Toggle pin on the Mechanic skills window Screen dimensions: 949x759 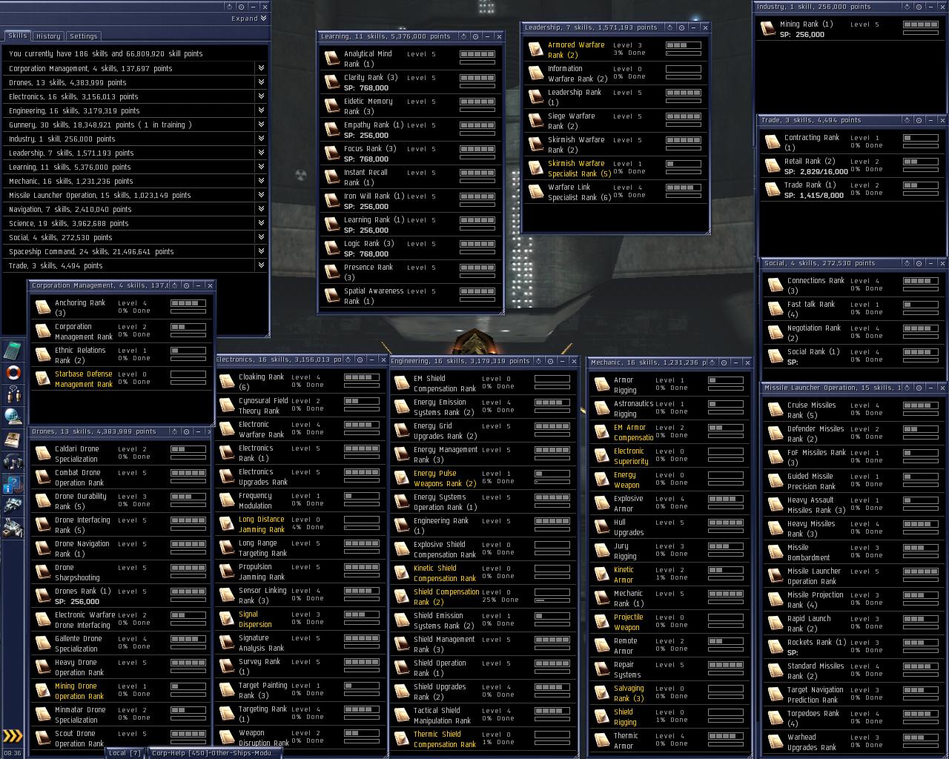(x=724, y=362)
